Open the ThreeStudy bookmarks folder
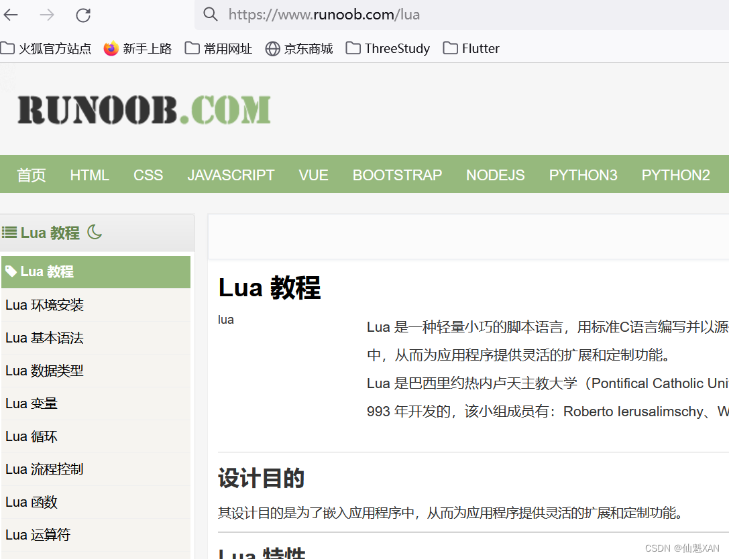 click(388, 48)
